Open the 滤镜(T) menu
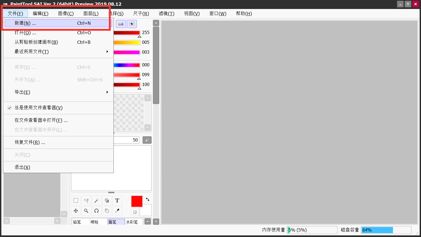This screenshot has height=237, width=421. point(167,14)
